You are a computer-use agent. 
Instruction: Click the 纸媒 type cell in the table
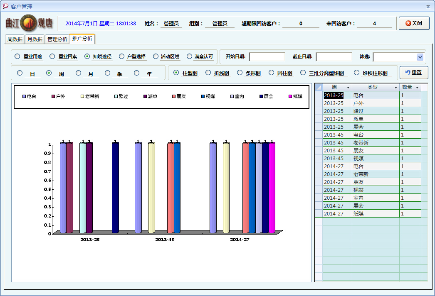(x=376, y=214)
